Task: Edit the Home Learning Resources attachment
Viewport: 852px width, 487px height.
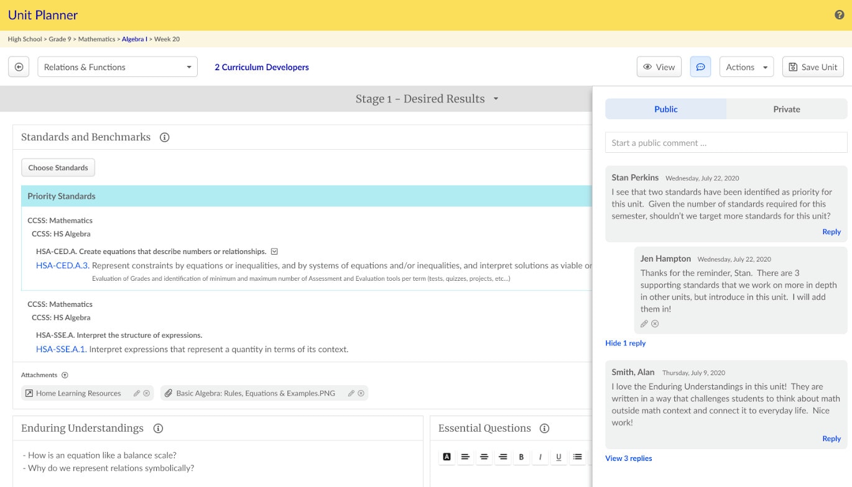Action: coord(137,393)
